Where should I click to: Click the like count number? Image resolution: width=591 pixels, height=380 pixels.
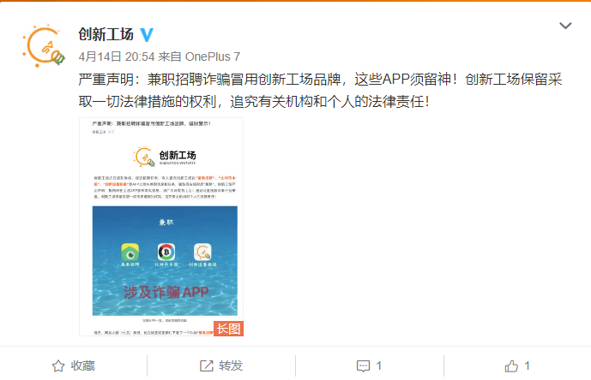527,365
